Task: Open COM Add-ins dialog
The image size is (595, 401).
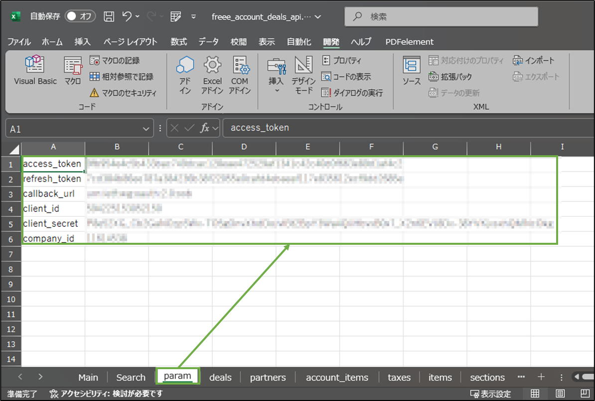Action: [240, 75]
